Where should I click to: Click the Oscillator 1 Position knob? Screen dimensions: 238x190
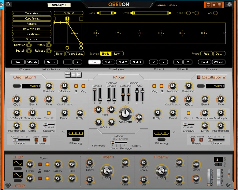pos(49,86)
